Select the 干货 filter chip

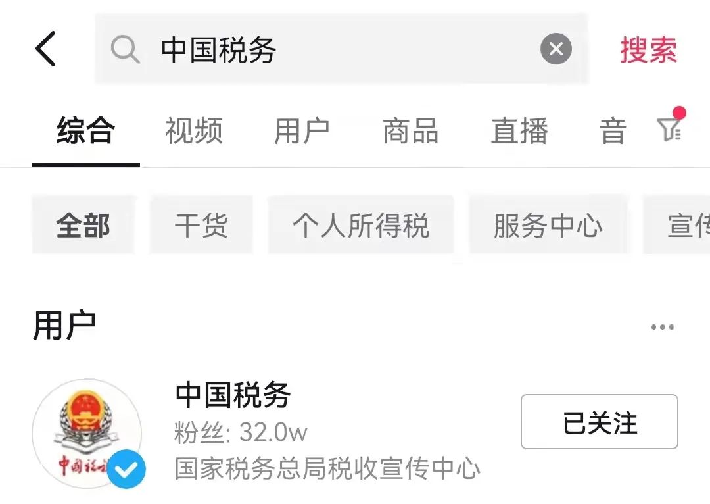(201, 225)
